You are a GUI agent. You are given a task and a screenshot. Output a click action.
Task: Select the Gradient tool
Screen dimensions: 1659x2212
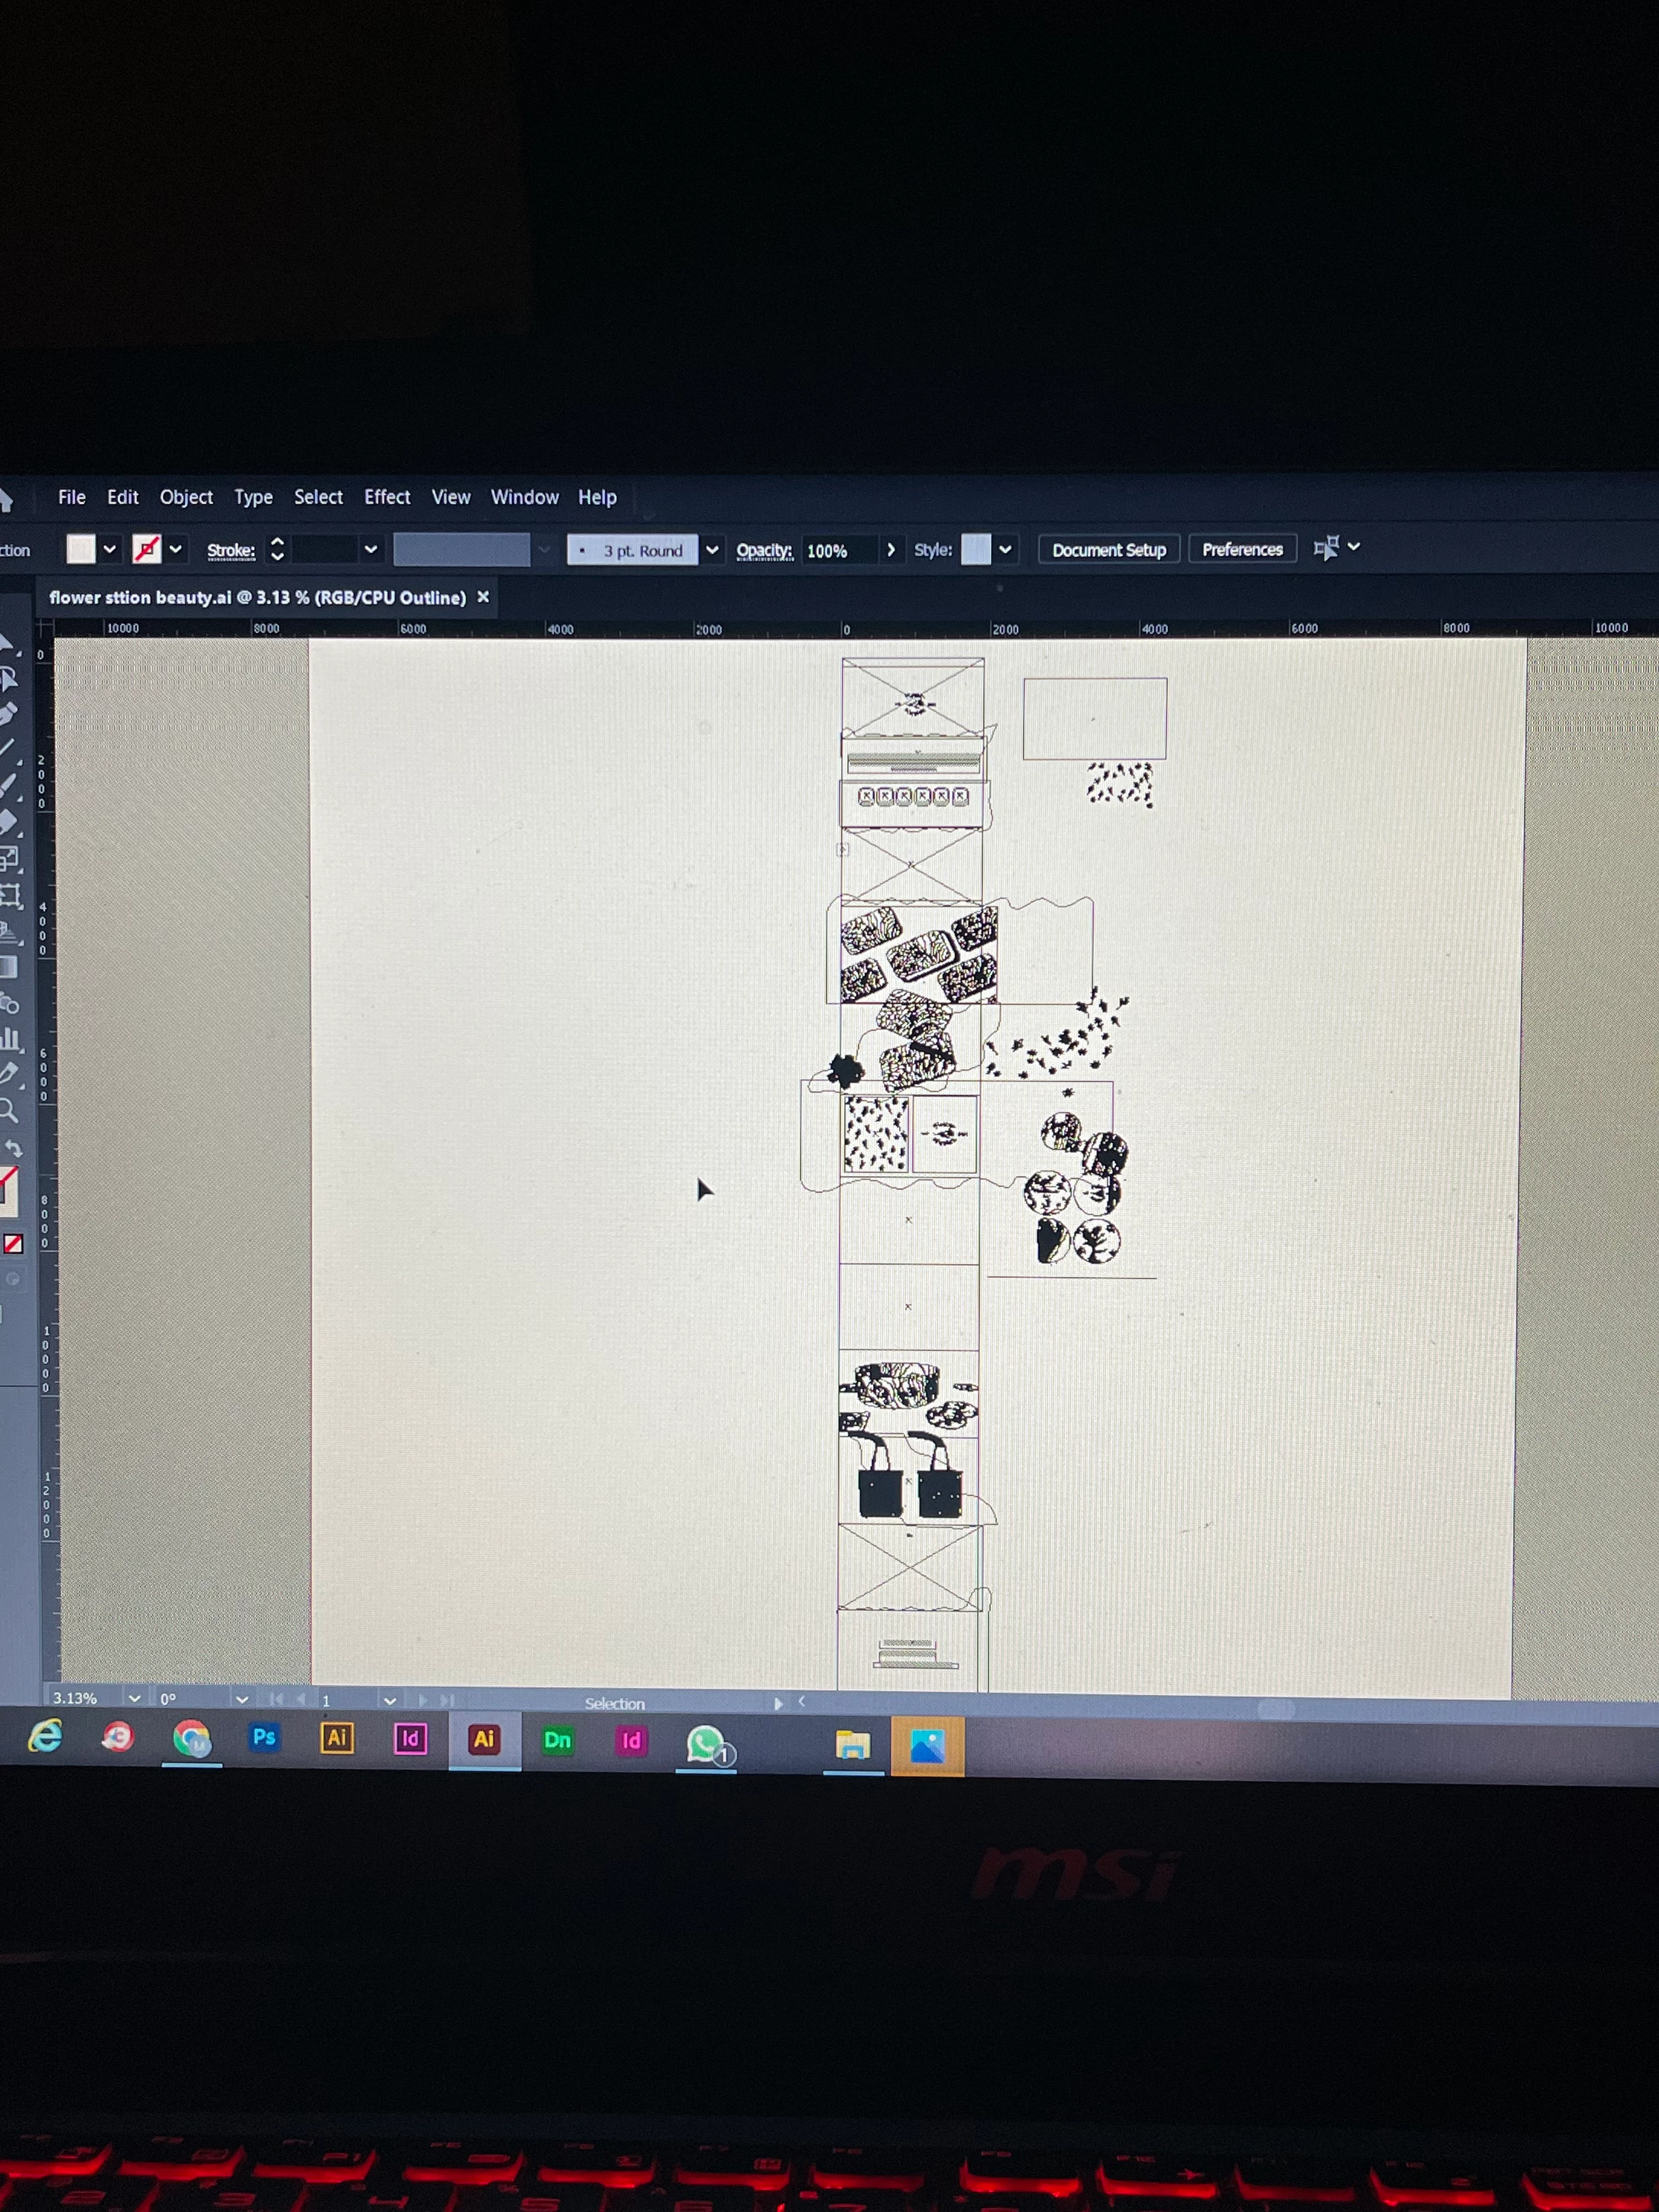coord(8,967)
